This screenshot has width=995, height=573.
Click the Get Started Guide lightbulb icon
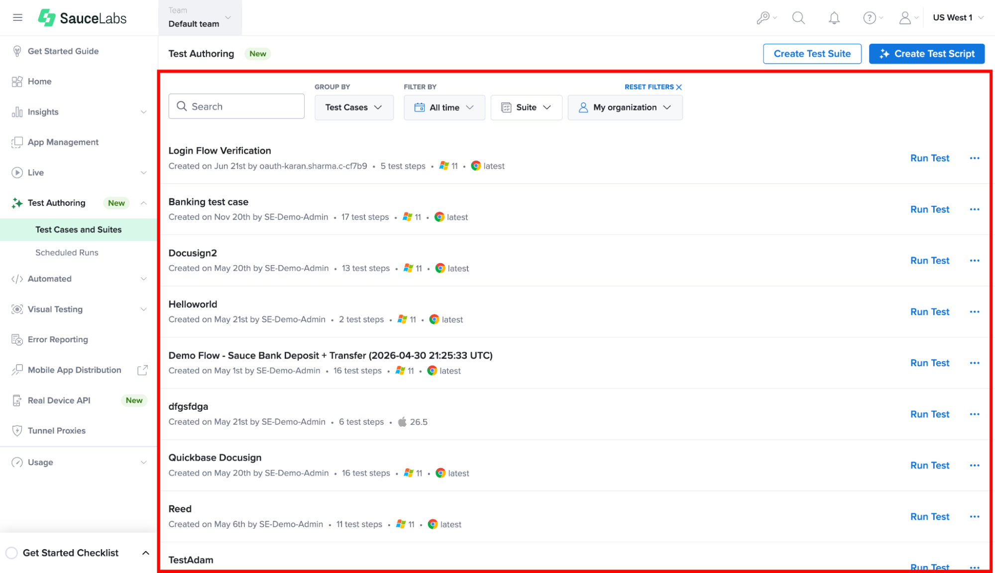17,51
